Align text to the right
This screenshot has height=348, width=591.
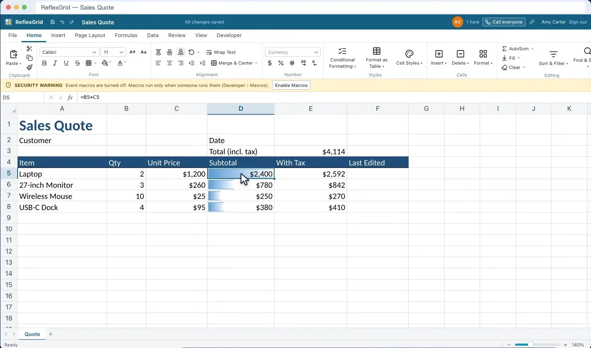click(x=181, y=63)
